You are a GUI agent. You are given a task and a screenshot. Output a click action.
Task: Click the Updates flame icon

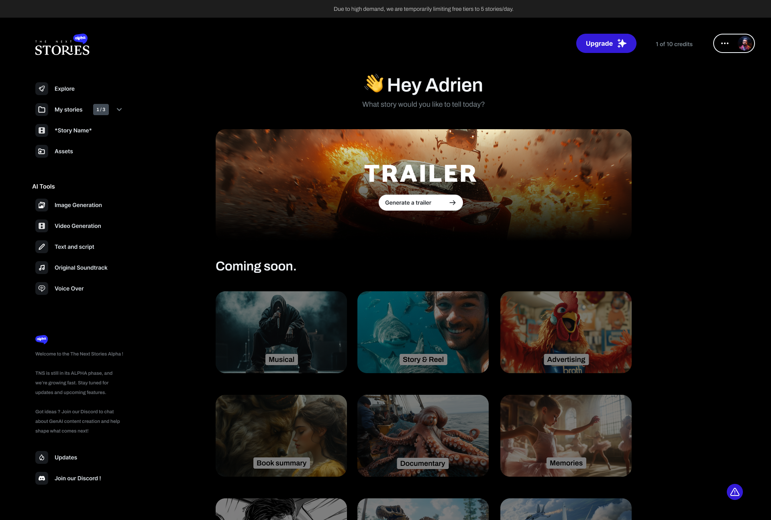coord(42,457)
